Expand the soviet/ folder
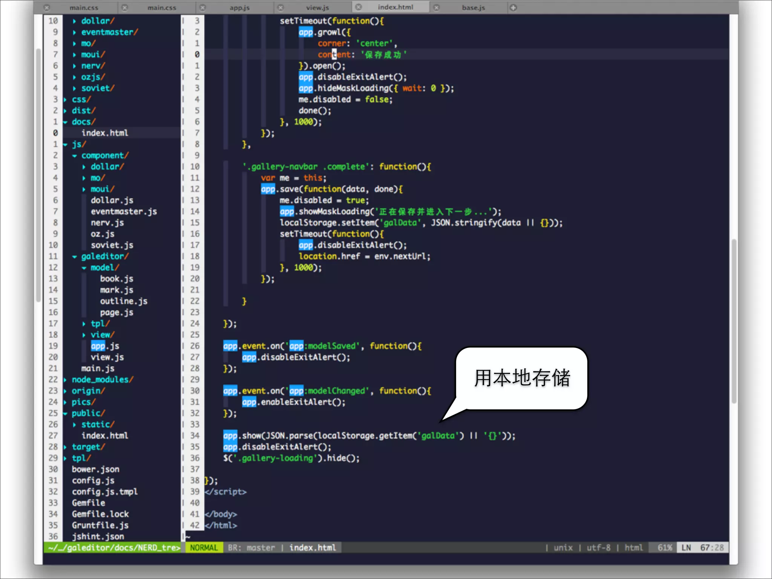This screenshot has height=579, width=772. (x=74, y=88)
